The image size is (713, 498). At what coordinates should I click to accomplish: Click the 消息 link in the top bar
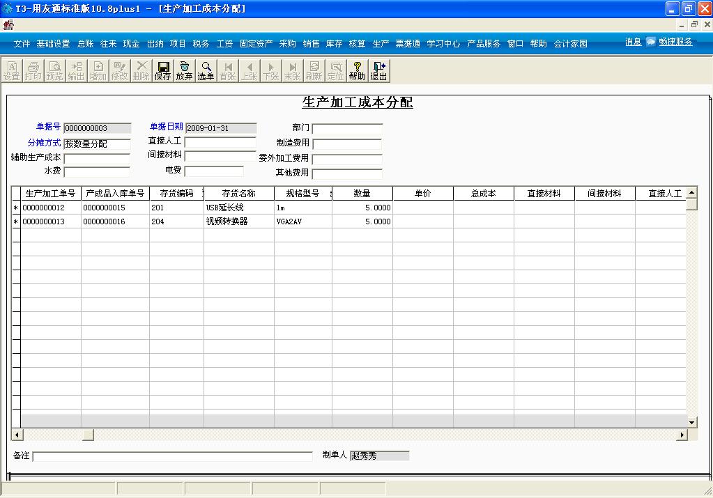tap(632, 42)
